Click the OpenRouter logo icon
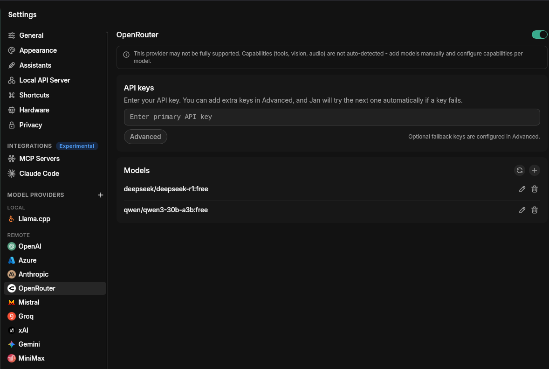Image resolution: width=549 pixels, height=369 pixels. coord(12,288)
